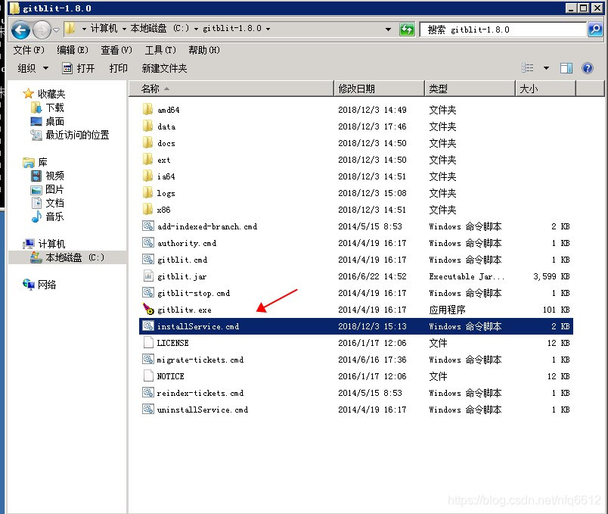The image size is (608, 514).
Task: Click 本地磁盘 (C:) in address breadcrumb
Action: pos(160,28)
